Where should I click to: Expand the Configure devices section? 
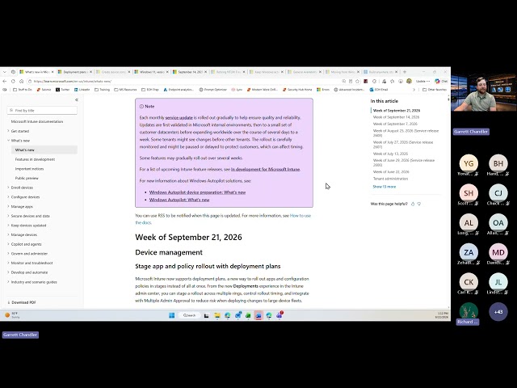(x=23, y=197)
